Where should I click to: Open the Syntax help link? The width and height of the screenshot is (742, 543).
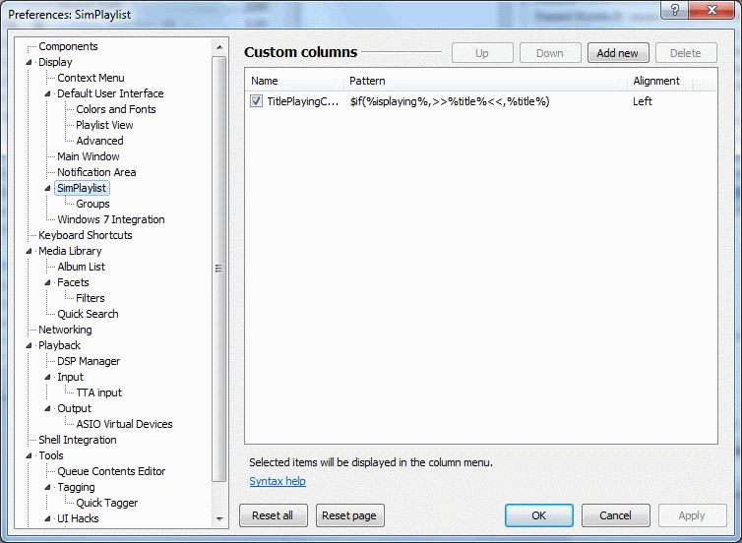point(278,481)
